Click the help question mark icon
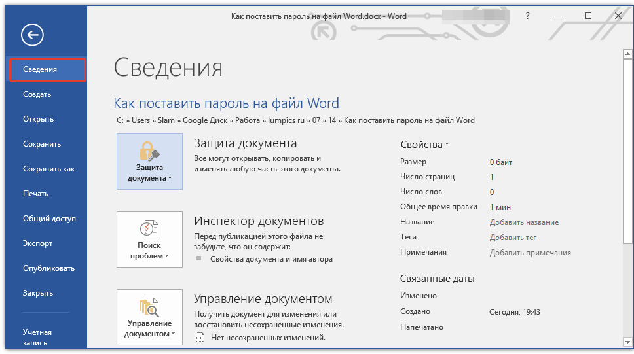Screen dimensions: 634x354 (528, 16)
